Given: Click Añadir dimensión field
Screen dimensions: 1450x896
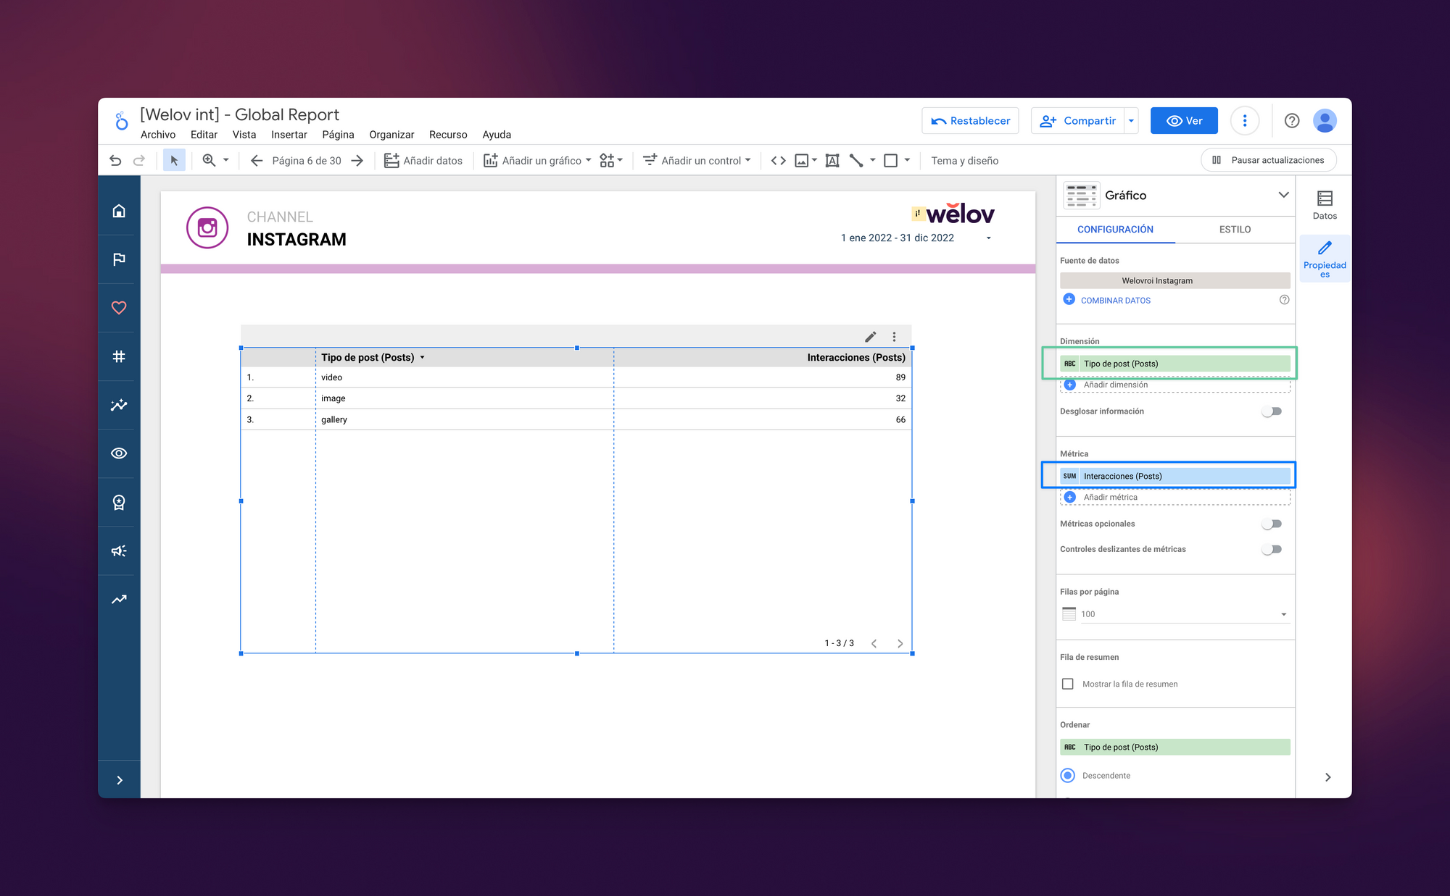Looking at the screenshot, I should pos(1175,385).
